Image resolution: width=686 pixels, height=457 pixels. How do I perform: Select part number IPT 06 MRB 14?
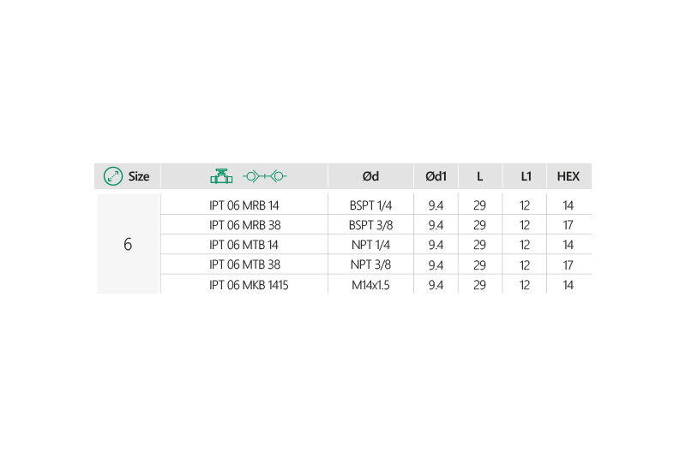[244, 205]
